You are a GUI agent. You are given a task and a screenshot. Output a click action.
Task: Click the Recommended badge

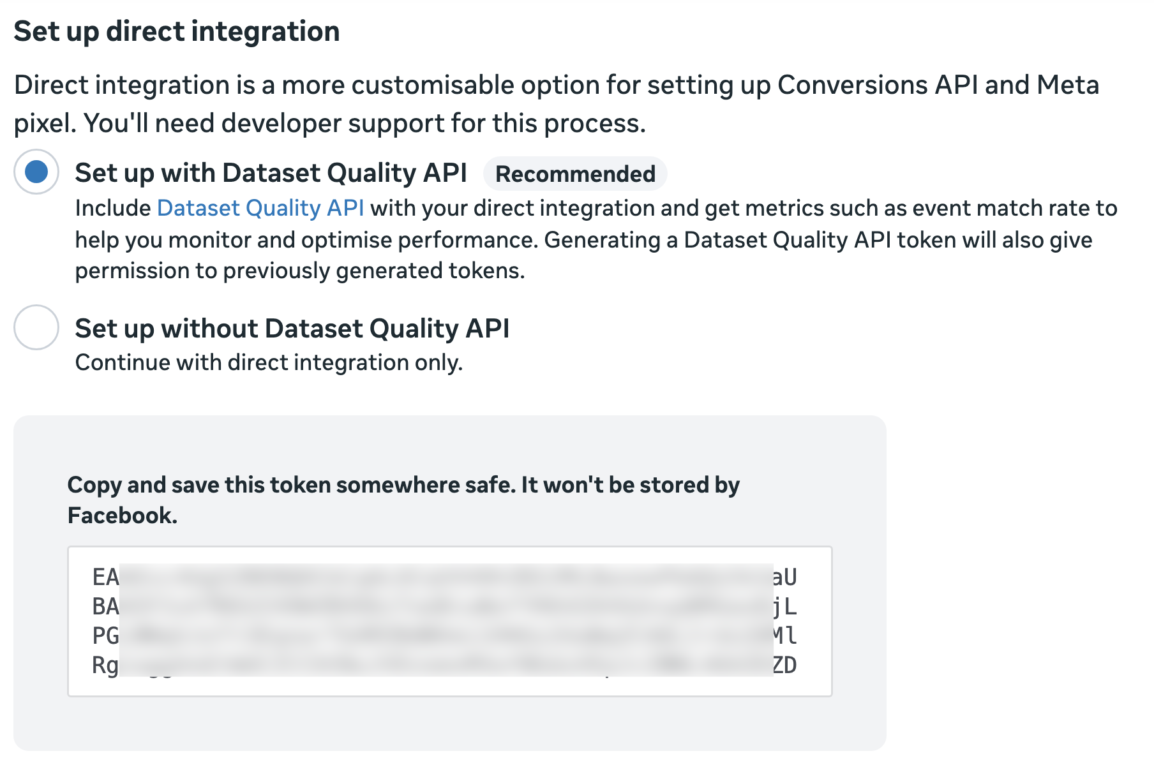[x=575, y=174]
